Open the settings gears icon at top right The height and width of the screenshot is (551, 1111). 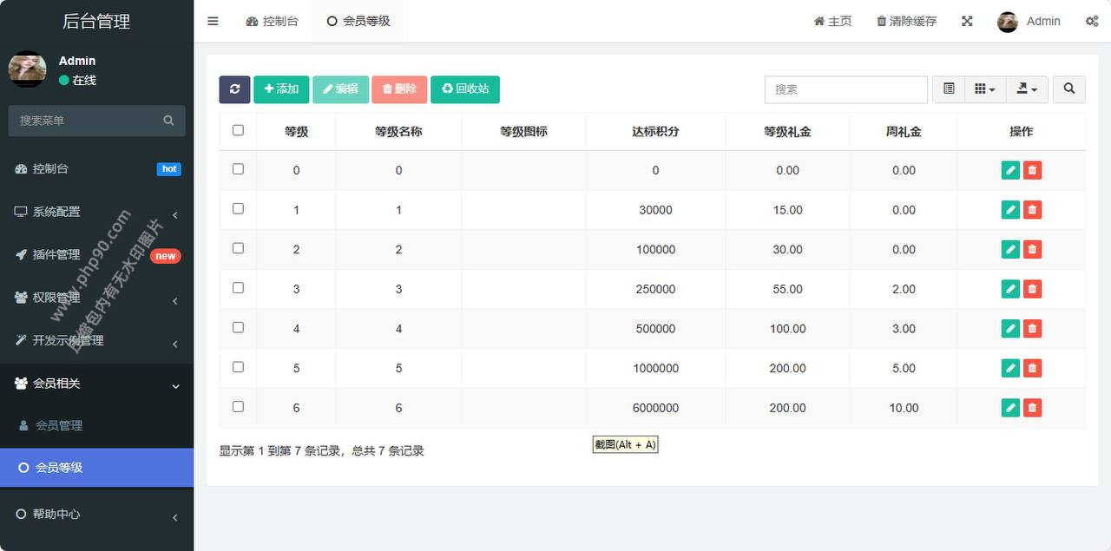point(1091,22)
